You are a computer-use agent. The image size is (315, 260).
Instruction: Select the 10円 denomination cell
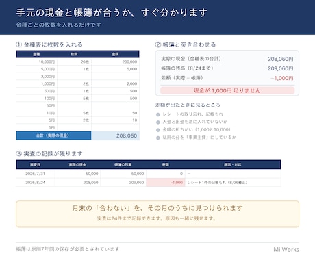click(37, 113)
